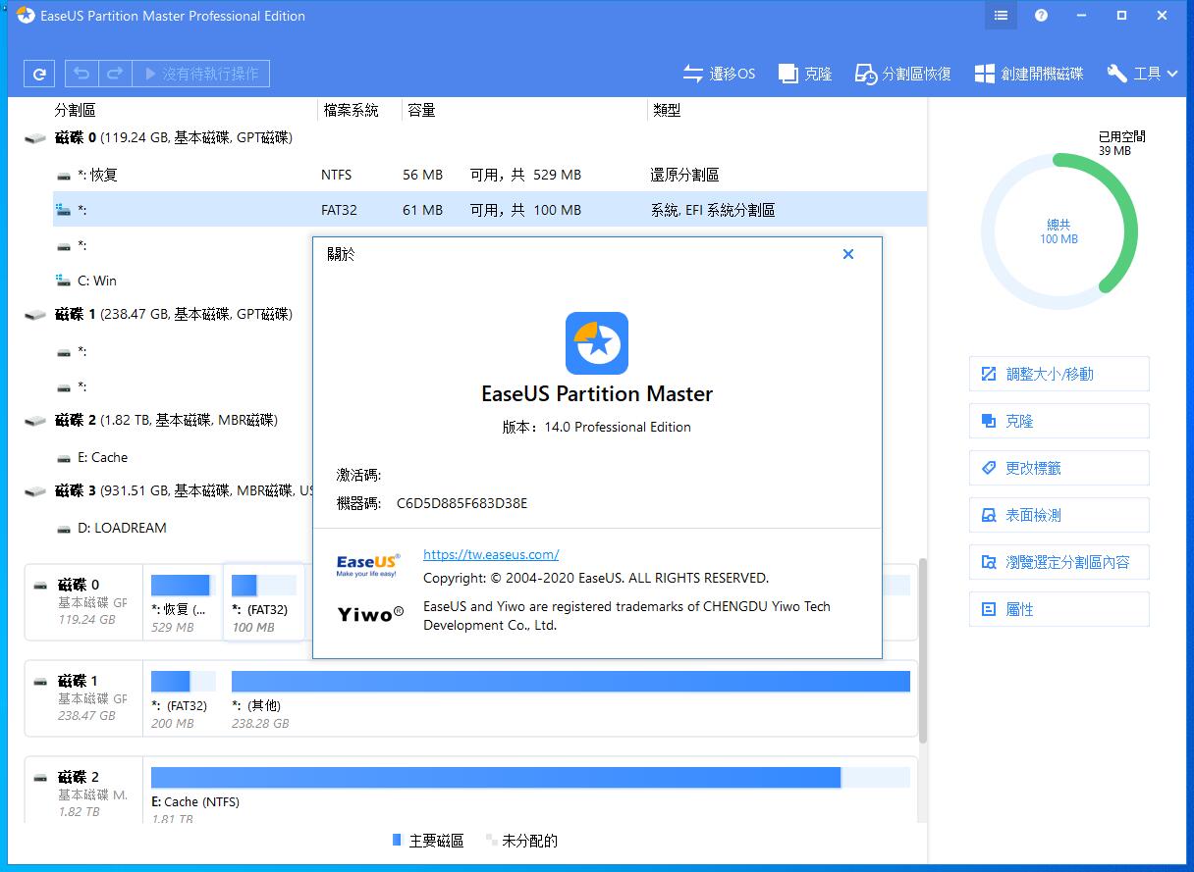Viewport: 1194px width, 872px height.
Task: Select the FAT32 EFI system partition row
Action: (x=489, y=210)
